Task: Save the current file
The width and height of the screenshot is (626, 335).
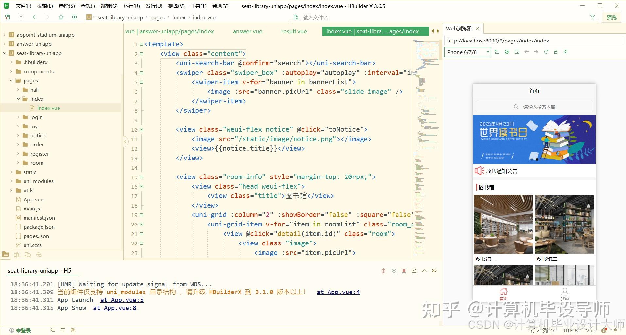Action: 21,17
